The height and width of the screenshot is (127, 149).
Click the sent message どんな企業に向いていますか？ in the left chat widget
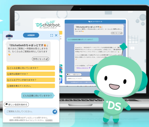tap(38, 96)
